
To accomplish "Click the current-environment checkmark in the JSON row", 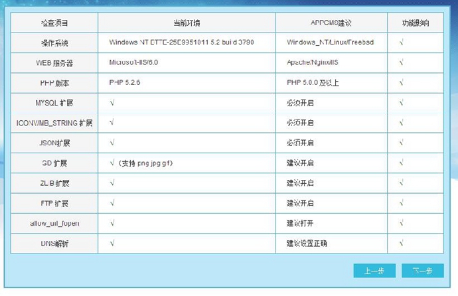I will click(112, 143).
